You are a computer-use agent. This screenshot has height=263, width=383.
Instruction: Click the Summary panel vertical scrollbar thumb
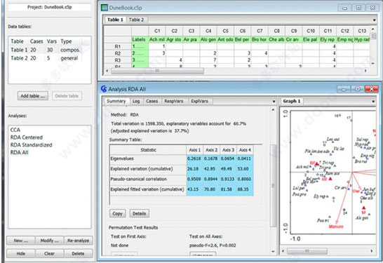tap(273, 186)
